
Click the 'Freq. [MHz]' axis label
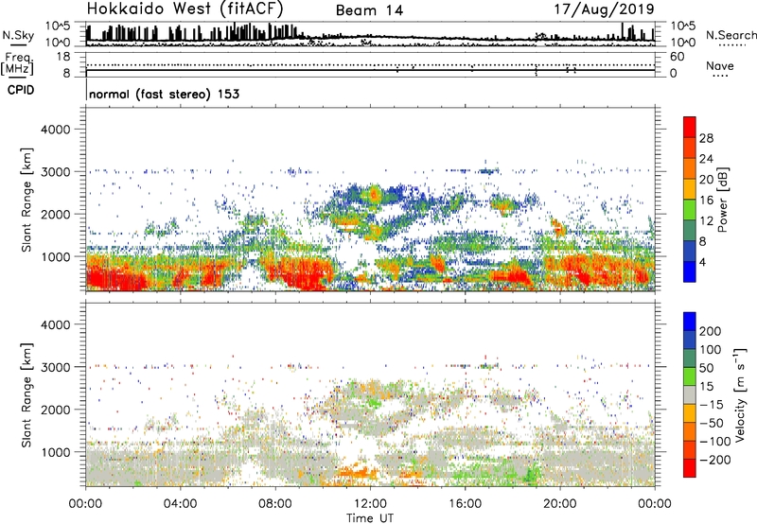click(18, 64)
